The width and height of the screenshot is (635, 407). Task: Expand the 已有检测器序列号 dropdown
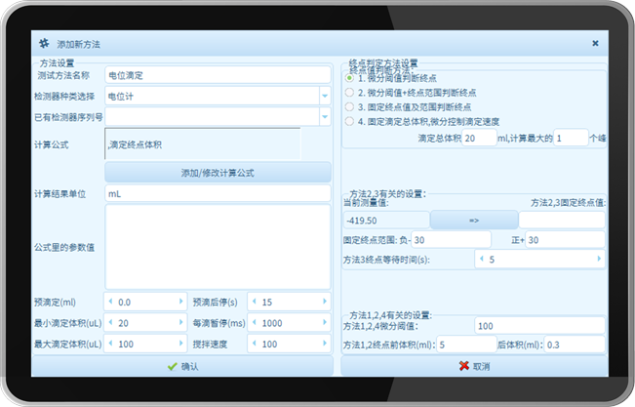[x=324, y=117]
